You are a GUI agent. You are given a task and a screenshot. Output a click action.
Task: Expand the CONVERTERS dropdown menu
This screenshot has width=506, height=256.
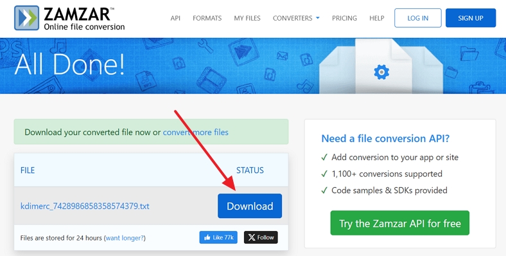click(x=296, y=18)
